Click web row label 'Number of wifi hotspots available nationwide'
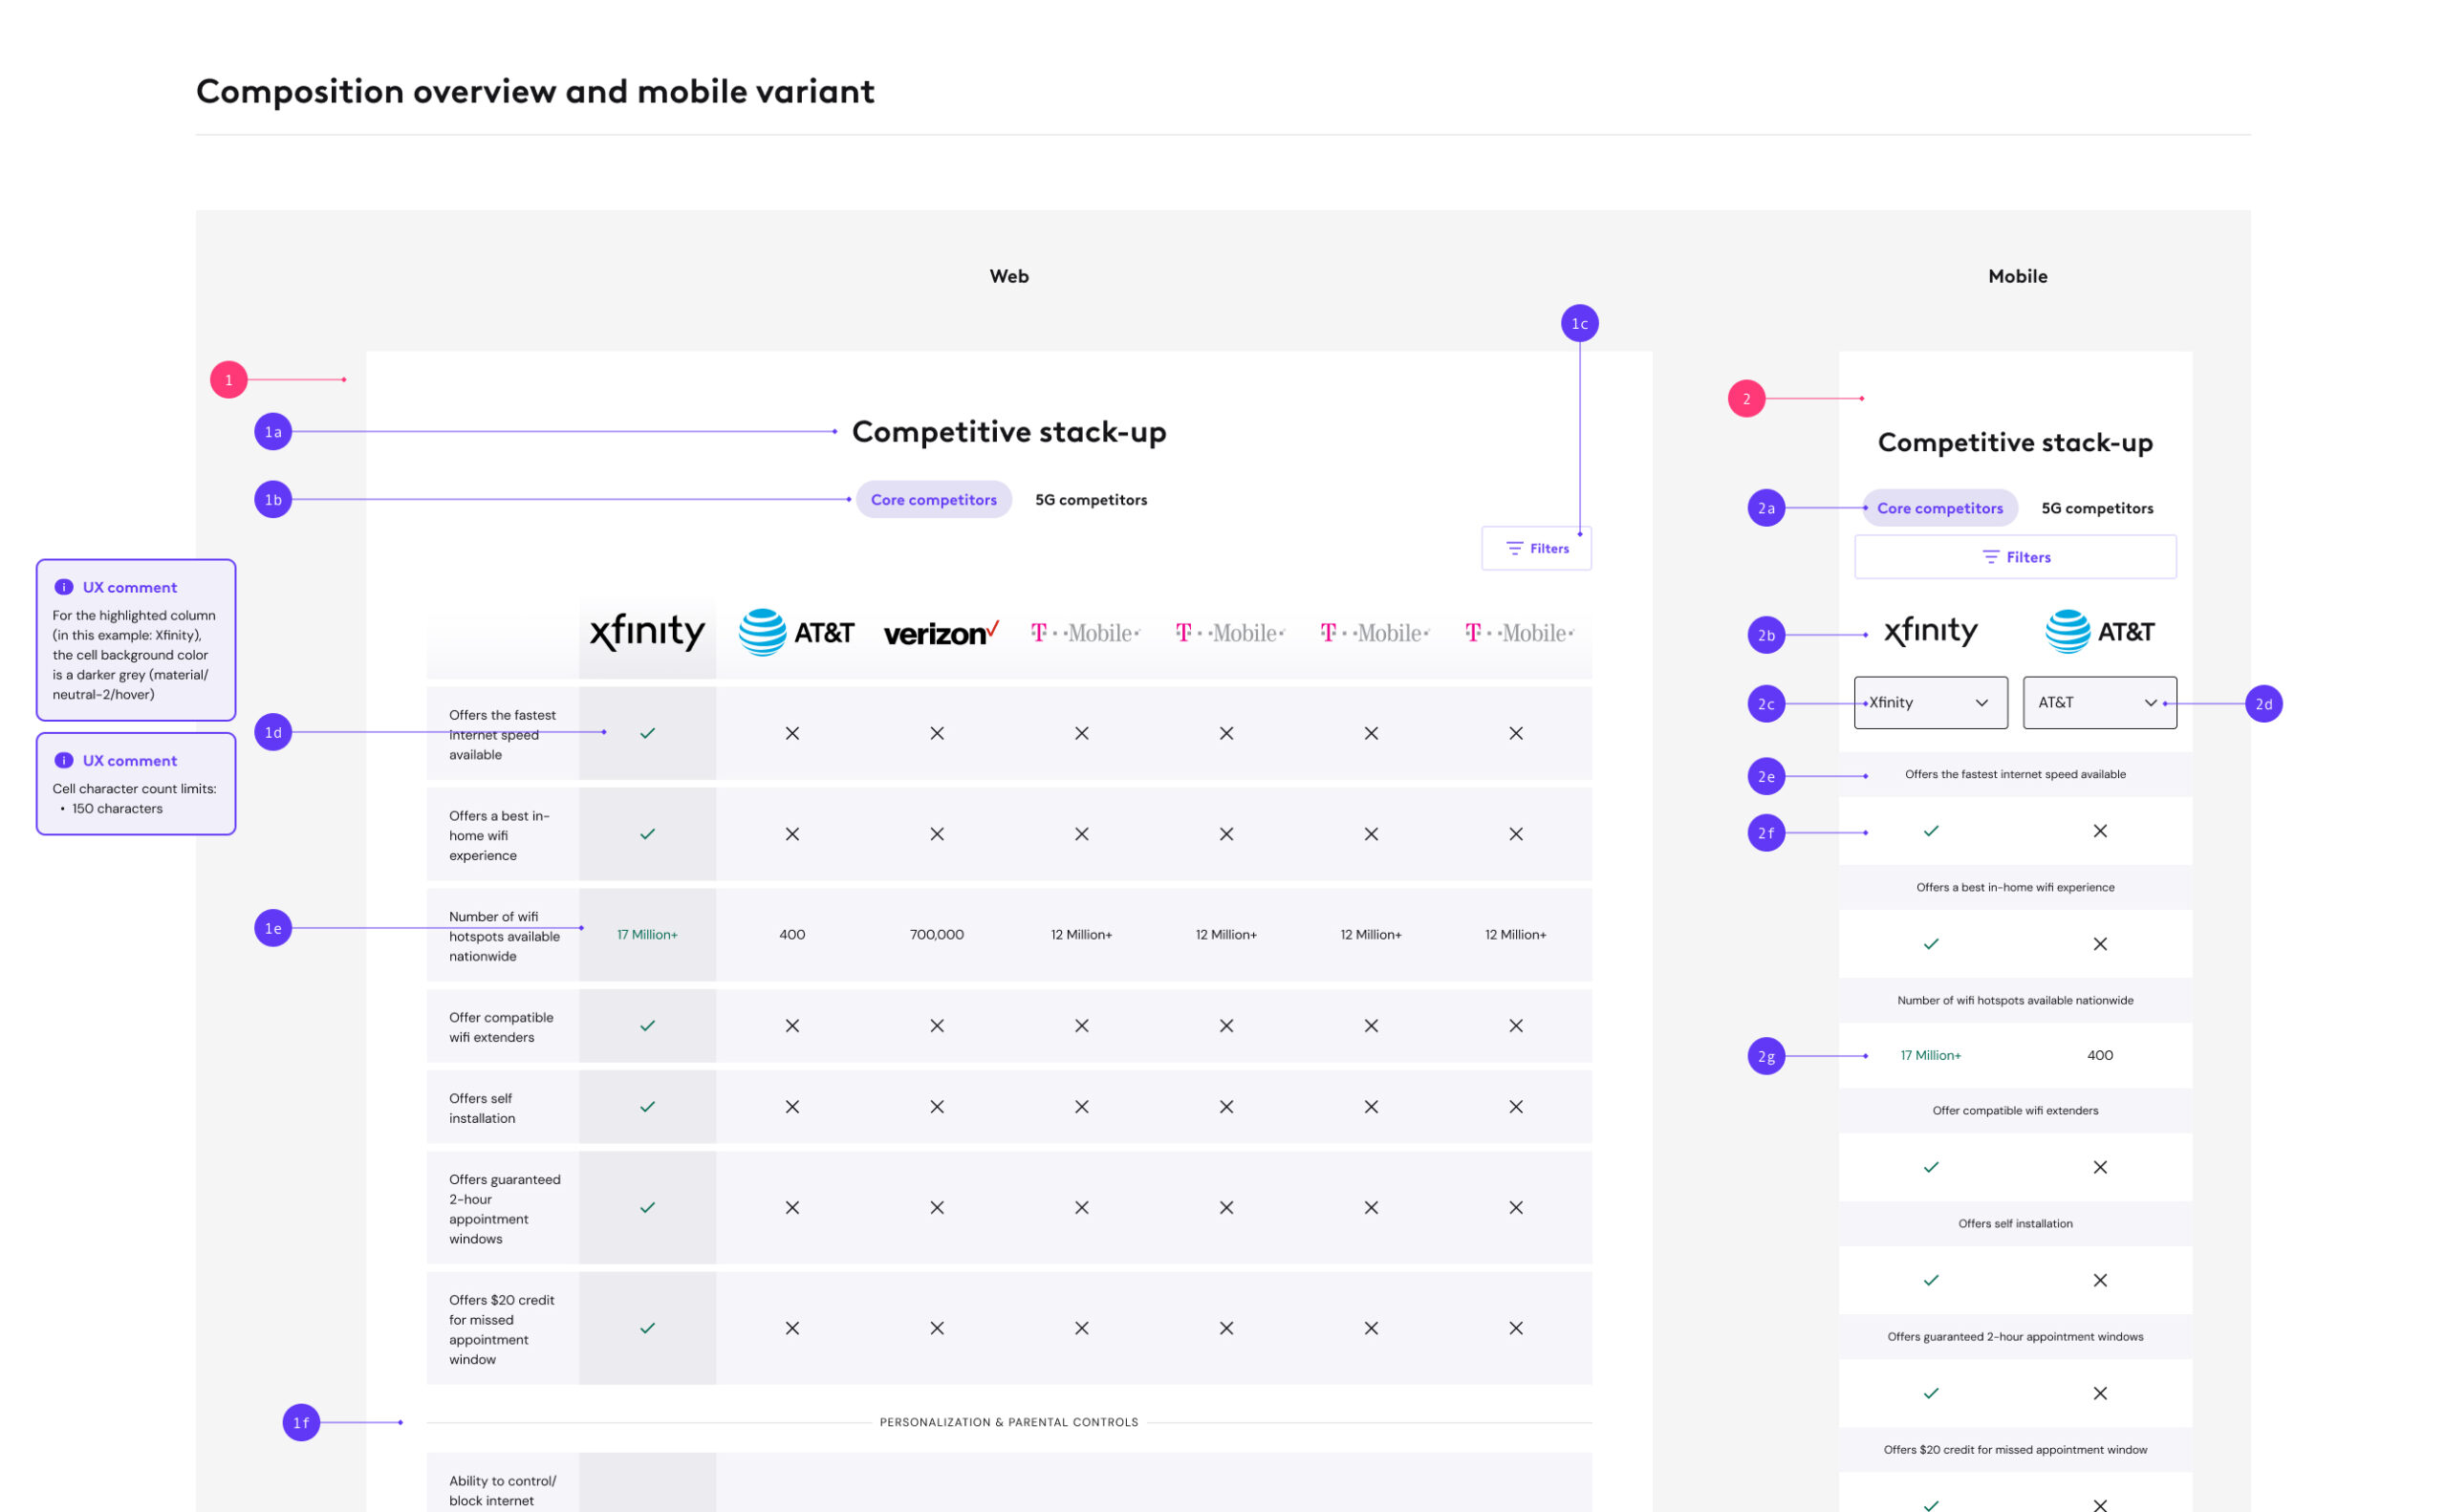The width and height of the screenshot is (2447, 1512). (x=504, y=936)
